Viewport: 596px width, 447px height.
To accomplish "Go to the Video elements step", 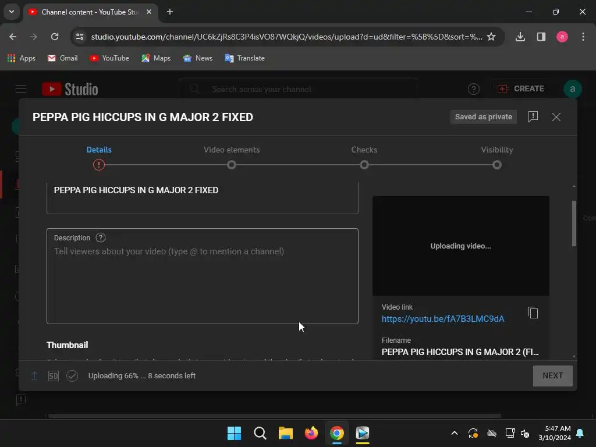I will pyautogui.click(x=232, y=157).
